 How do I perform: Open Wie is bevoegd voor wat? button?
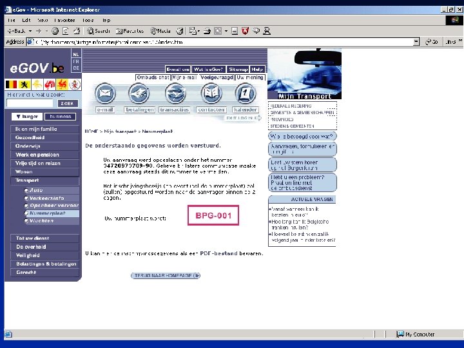pos(302,136)
